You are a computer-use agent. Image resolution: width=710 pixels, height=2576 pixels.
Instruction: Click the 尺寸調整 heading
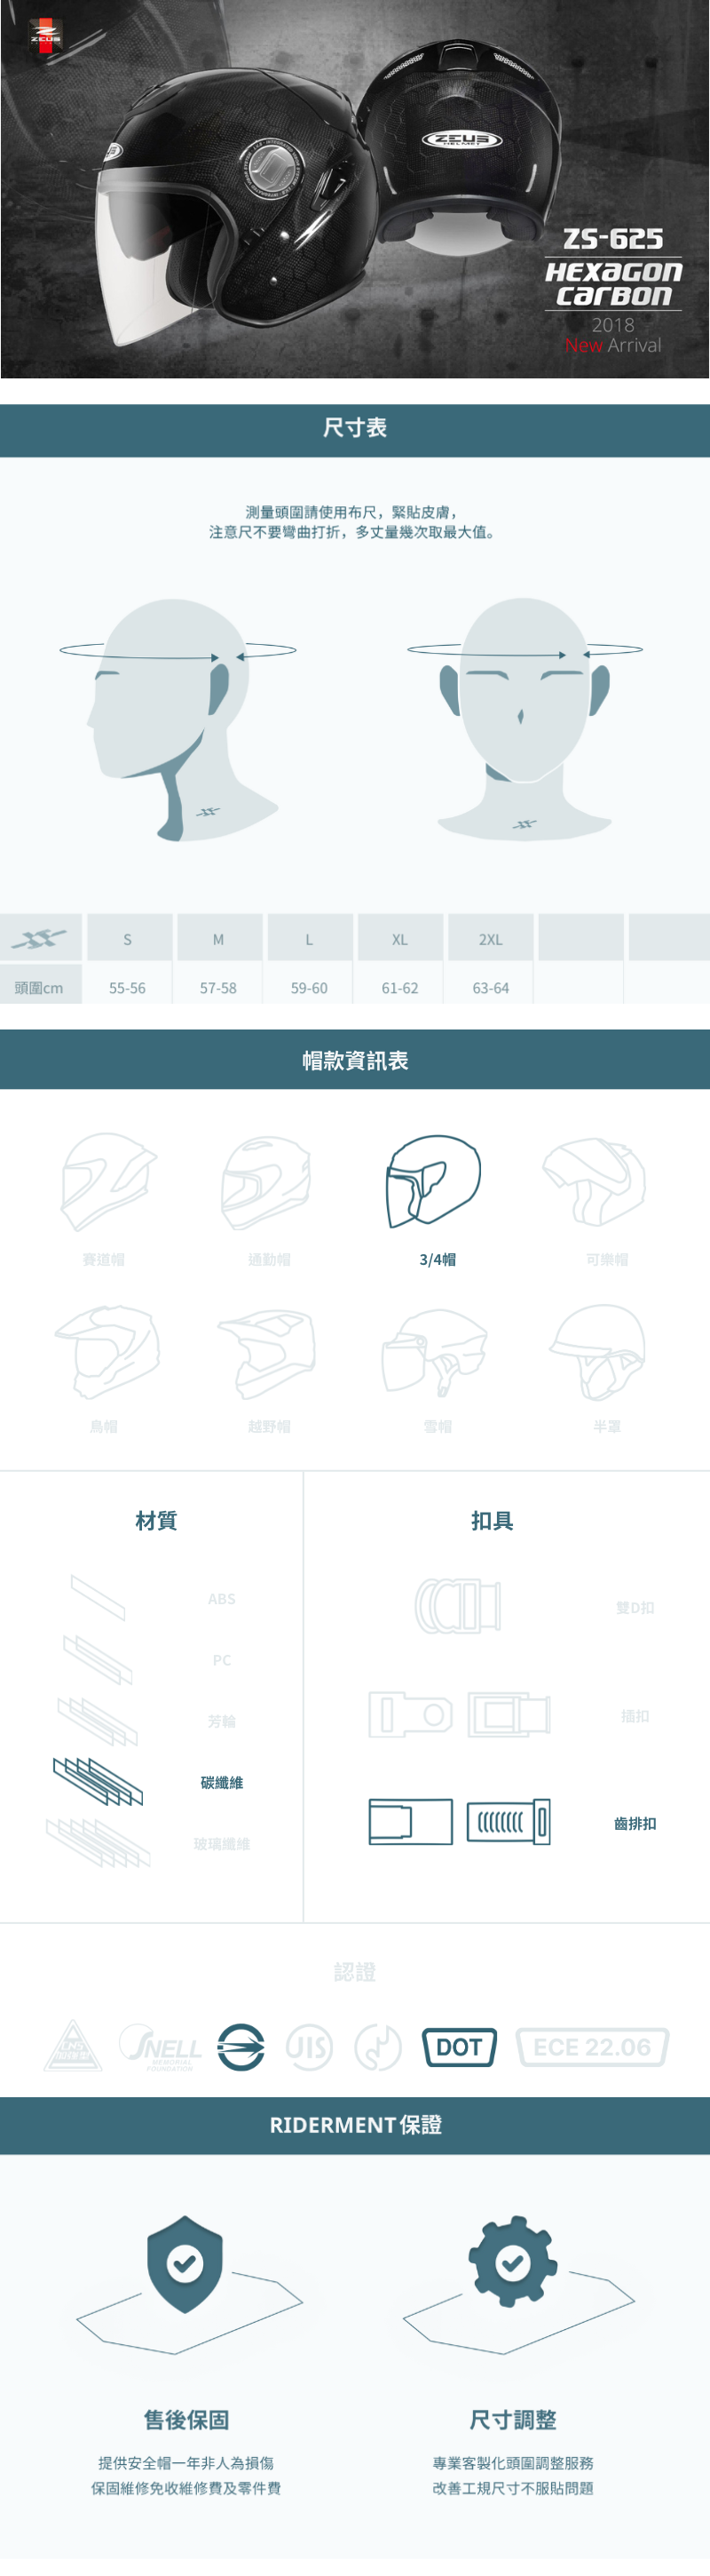coord(513,2419)
